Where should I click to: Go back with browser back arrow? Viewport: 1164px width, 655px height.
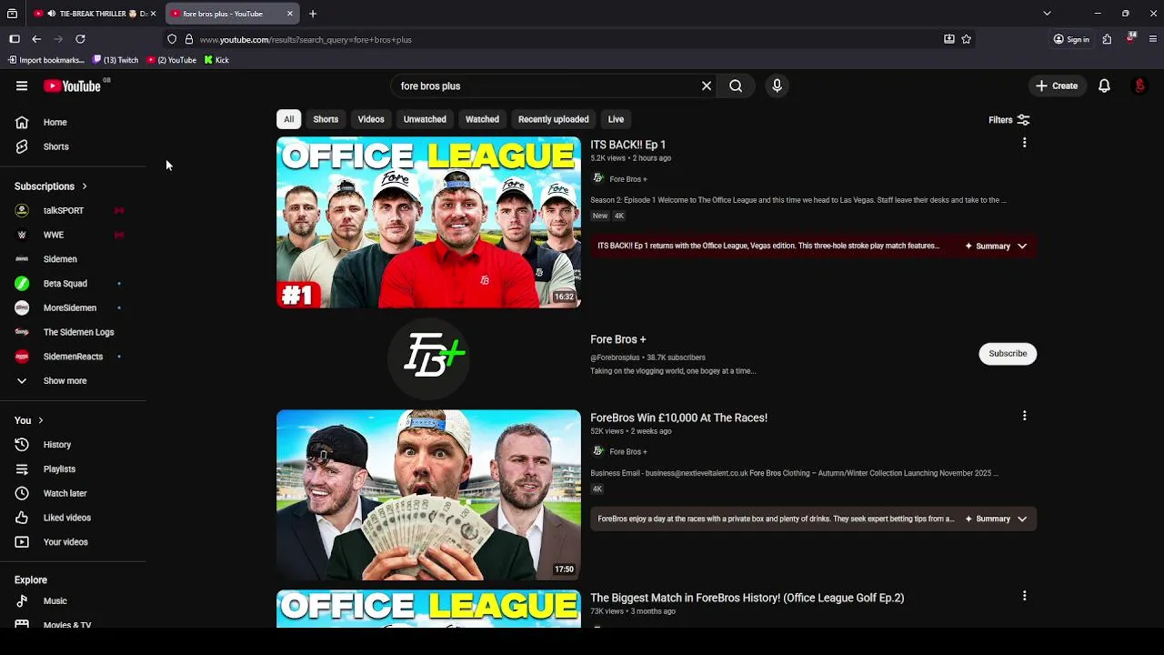pyautogui.click(x=36, y=39)
